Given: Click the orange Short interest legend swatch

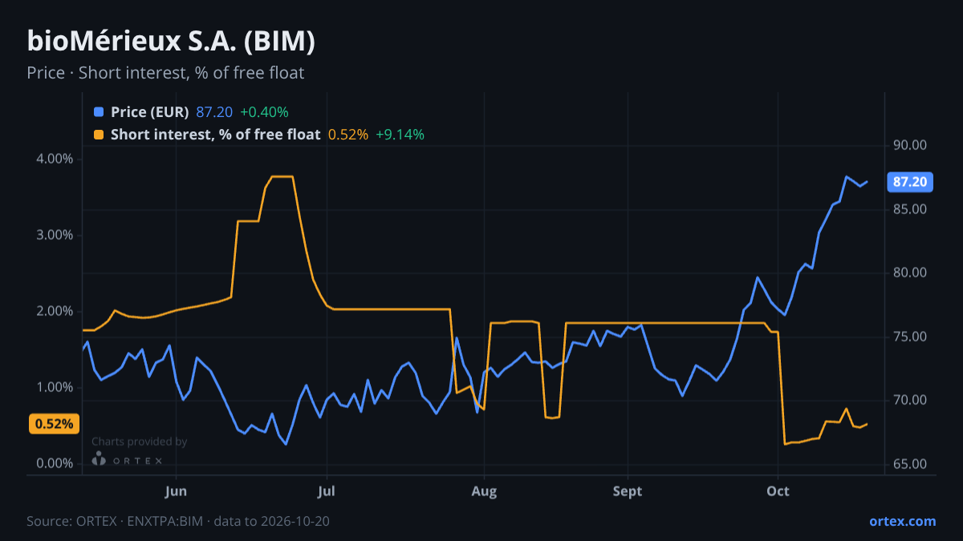Looking at the screenshot, I should [x=99, y=135].
